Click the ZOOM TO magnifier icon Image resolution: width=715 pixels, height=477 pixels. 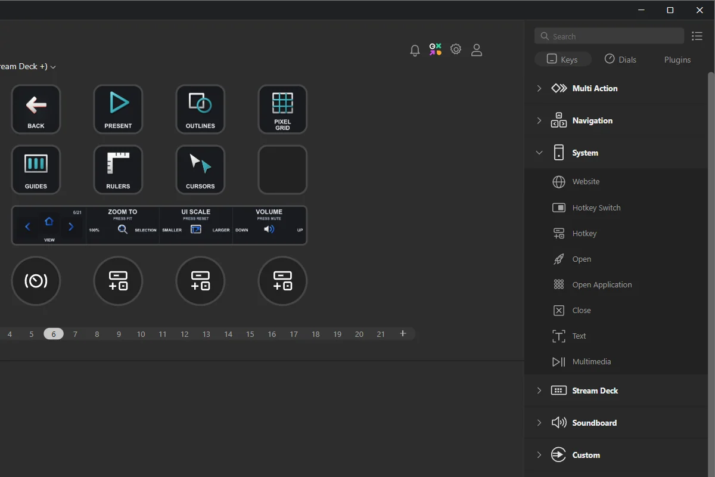(x=123, y=229)
